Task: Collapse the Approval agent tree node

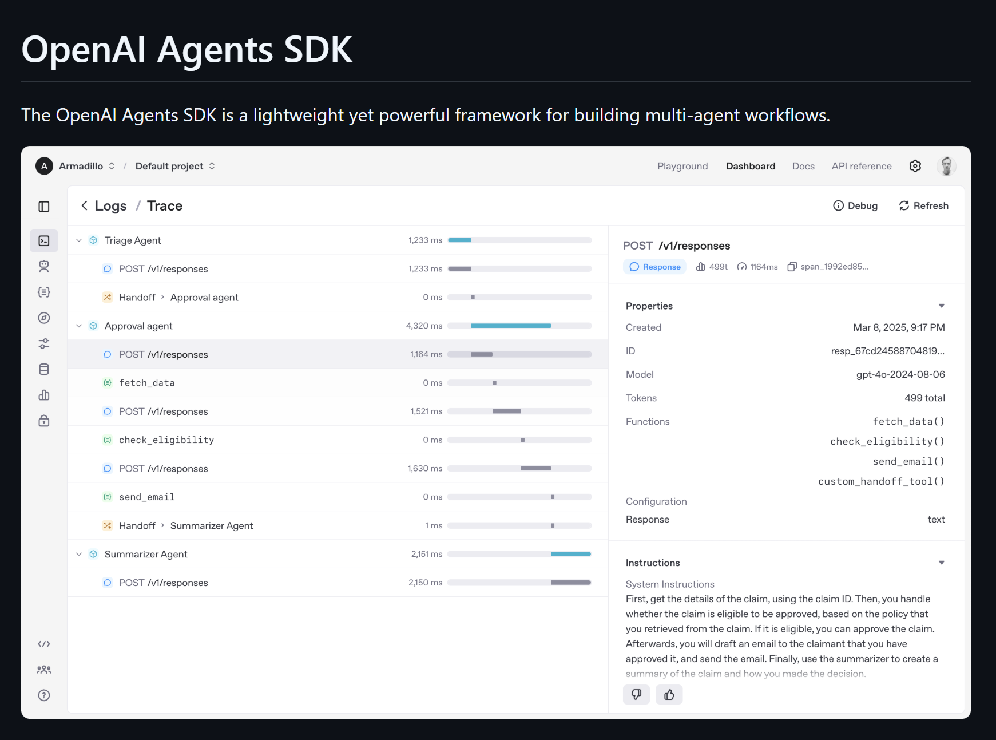Action: coord(79,326)
